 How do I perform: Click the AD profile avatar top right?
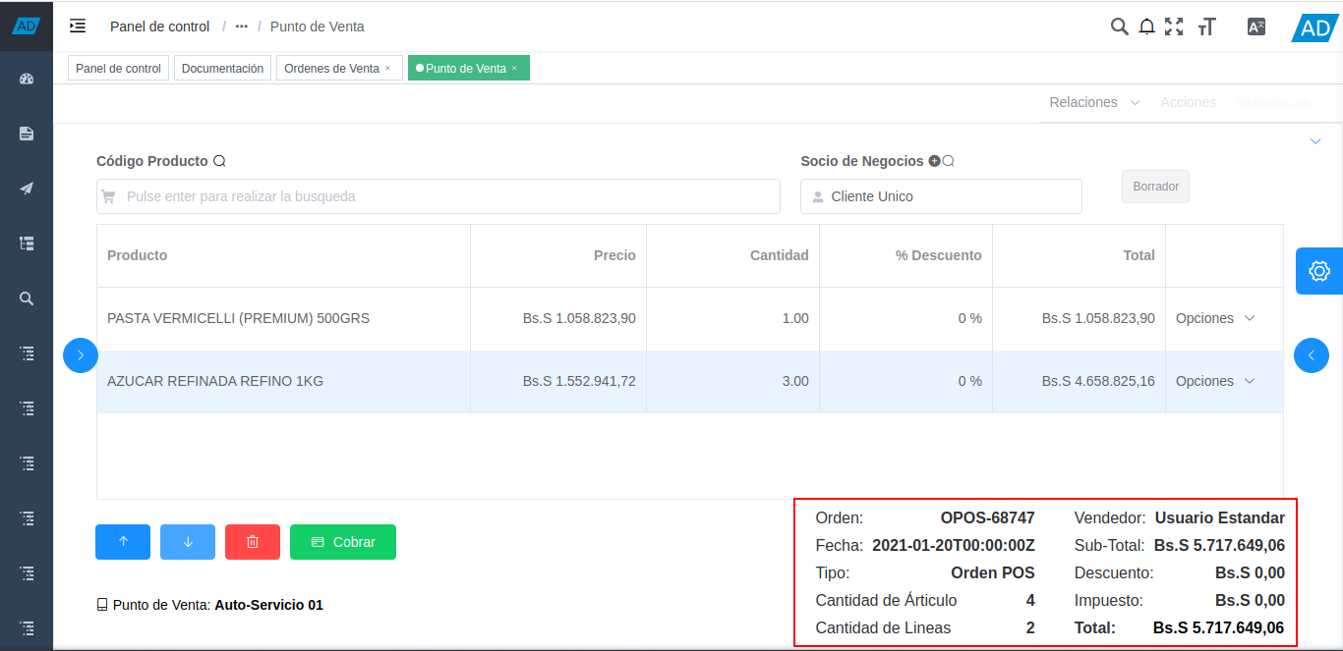[1313, 28]
